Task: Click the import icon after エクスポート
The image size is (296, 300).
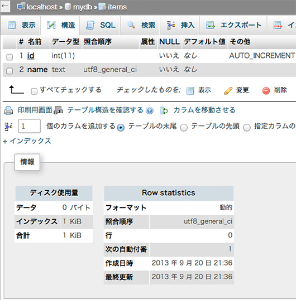Action: tap(278, 25)
